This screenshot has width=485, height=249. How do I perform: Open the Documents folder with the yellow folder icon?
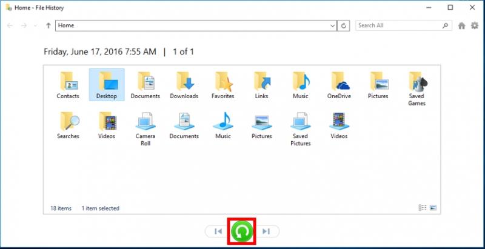click(145, 85)
